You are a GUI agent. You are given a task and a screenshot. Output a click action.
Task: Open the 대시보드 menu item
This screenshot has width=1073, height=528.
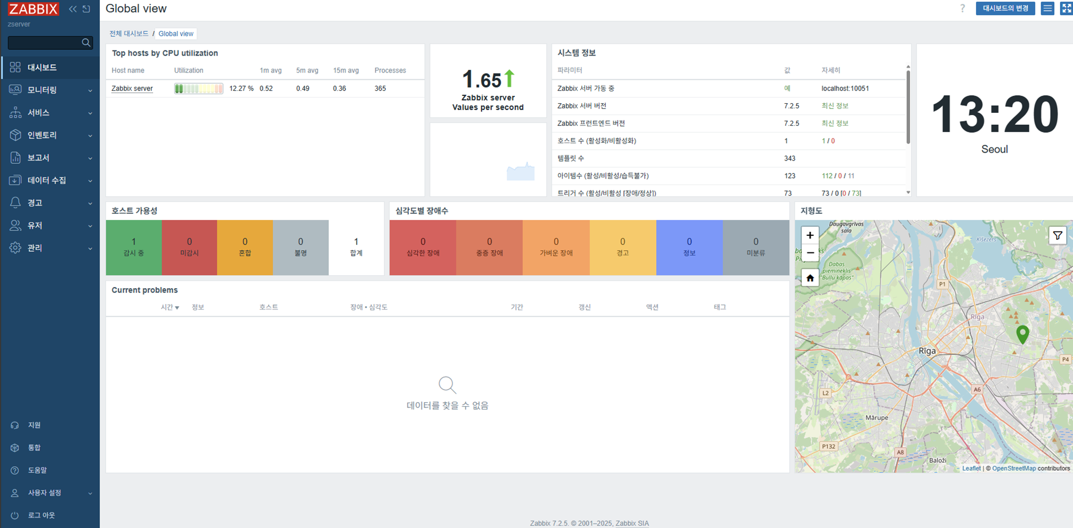pyautogui.click(x=50, y=67)
